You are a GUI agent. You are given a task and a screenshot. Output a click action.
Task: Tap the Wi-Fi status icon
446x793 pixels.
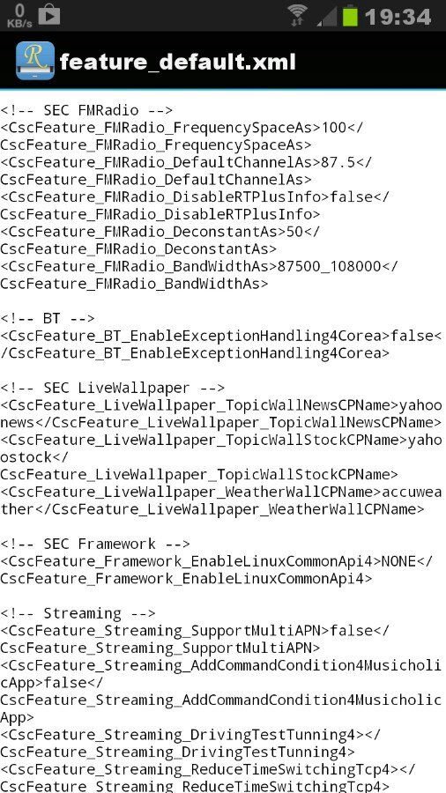(297, 15)
